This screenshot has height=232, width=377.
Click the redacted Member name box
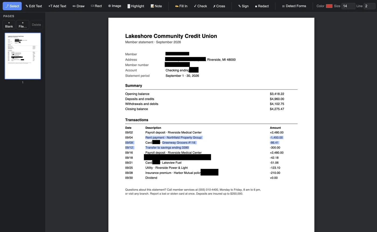point(177,54)
